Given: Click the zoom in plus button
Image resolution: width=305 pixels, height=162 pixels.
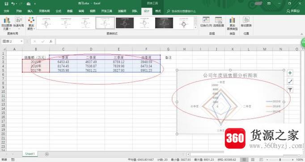Looking at the screenshot, I should 293,160.
